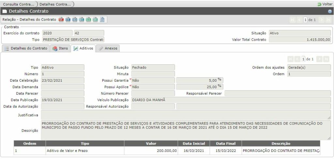Open the Detalhes do Contrato tab
This screenshot has height=159, width=334.
tap(26, 48)
